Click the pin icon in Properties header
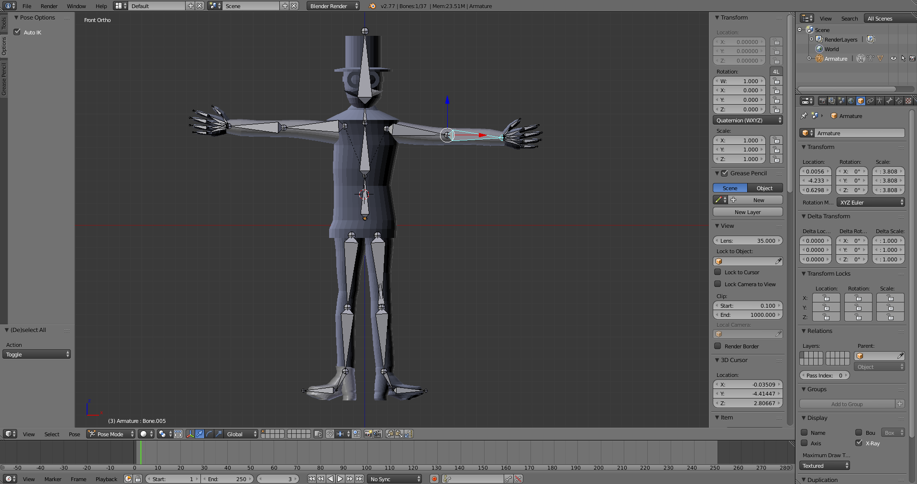 804,116
